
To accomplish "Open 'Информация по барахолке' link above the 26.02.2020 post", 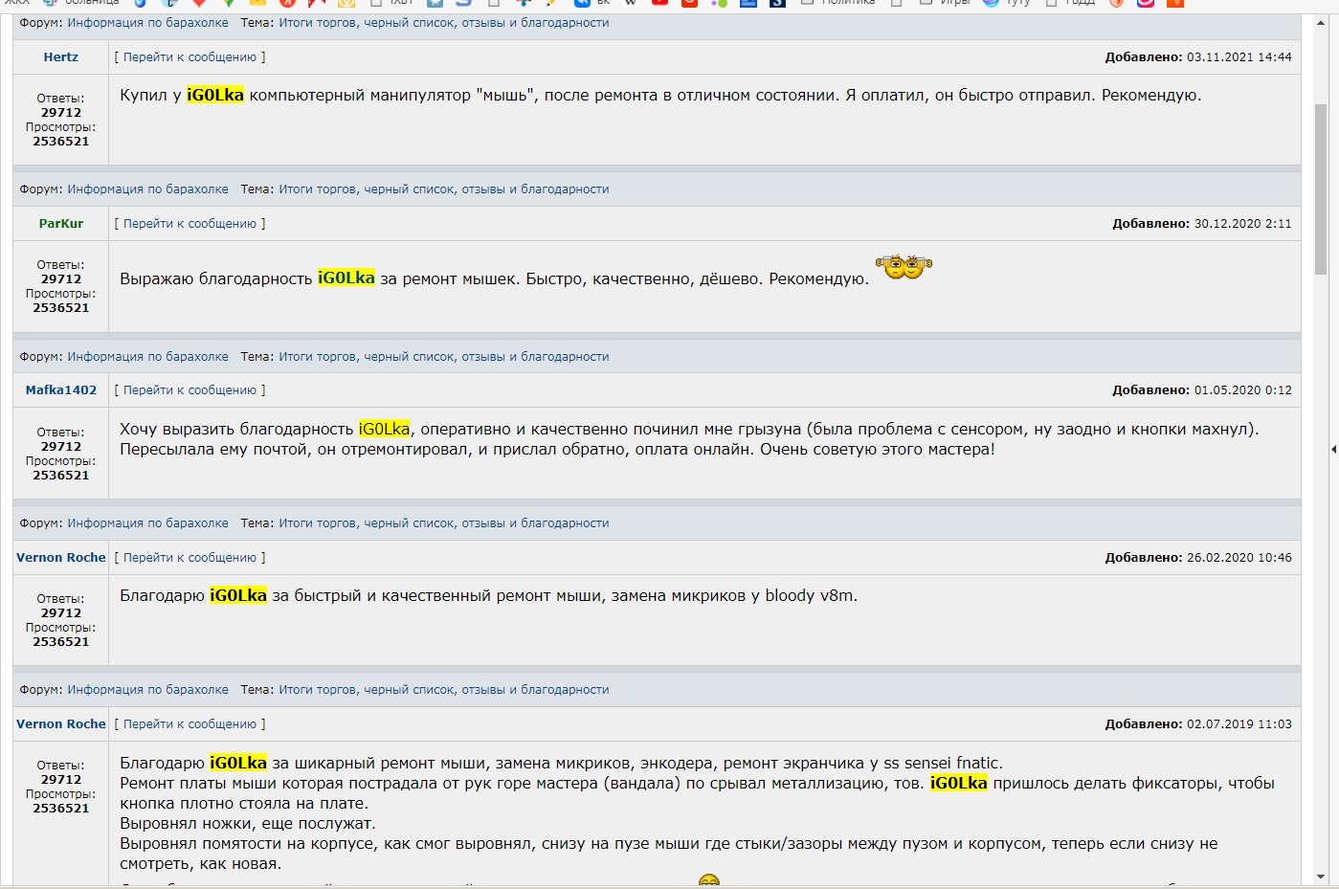I will [147, 523].
